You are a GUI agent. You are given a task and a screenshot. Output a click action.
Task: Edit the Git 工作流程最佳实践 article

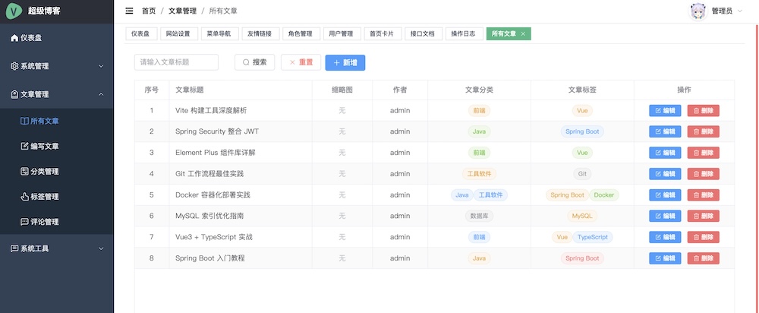pos(665,174)
